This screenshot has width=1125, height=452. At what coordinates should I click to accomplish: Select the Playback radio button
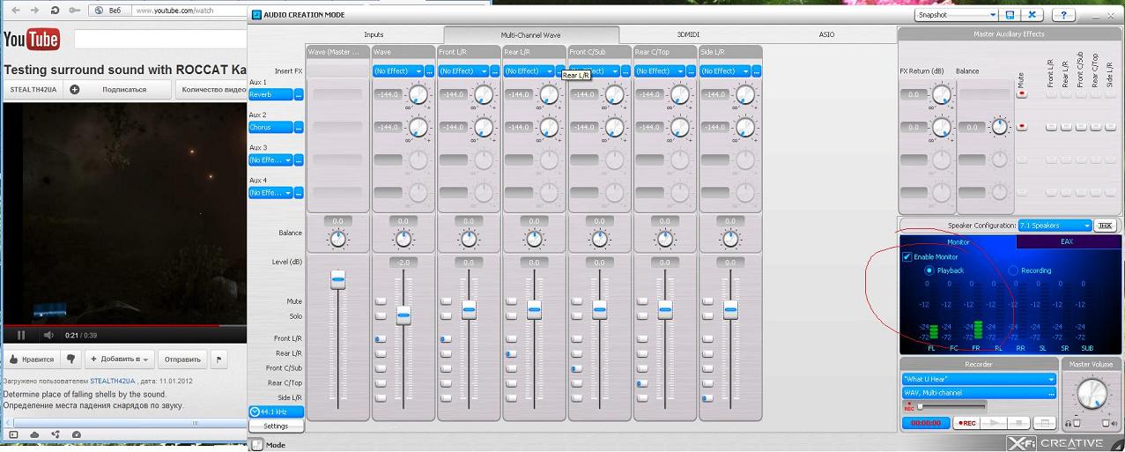click(929, 270)
